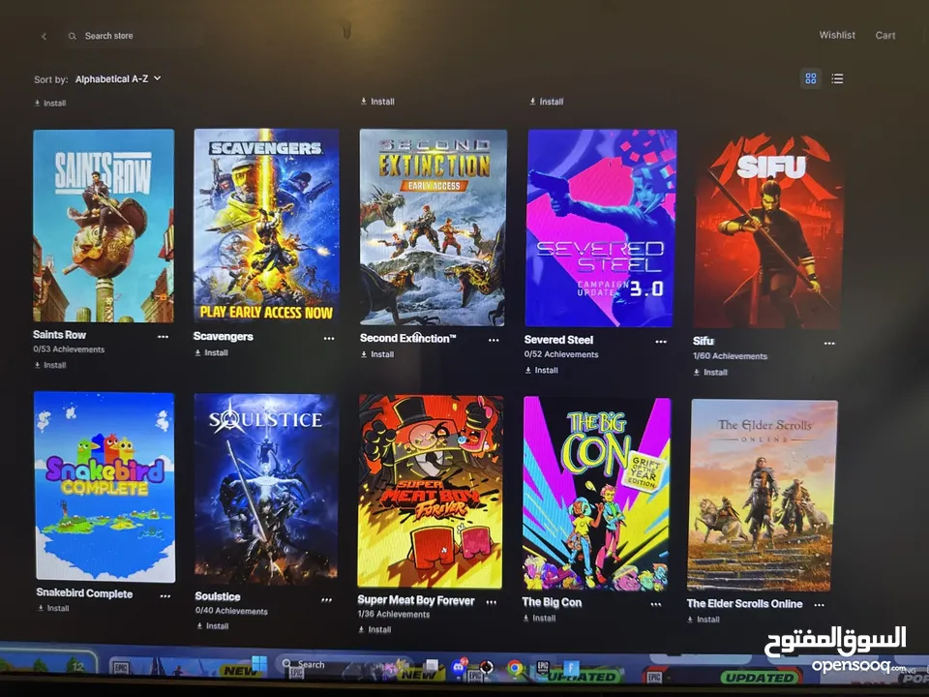Click the Soulstice title text
Image resolution: width=929 pixels, height=697 pixels.
tap(218, 597)
